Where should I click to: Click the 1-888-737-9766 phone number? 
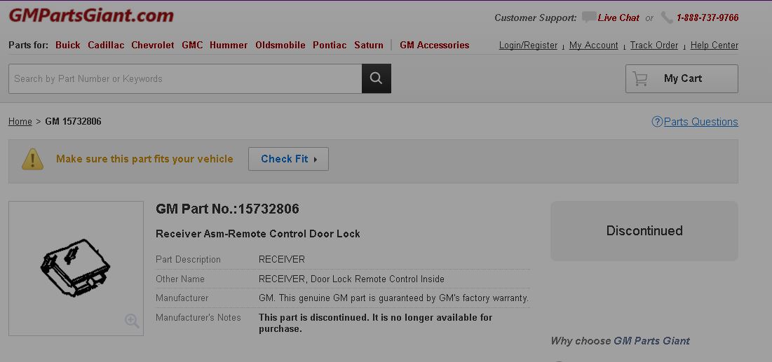tap(707, 18)
